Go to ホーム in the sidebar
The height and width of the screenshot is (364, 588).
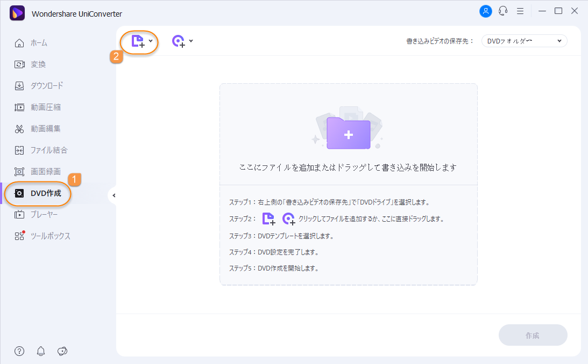pyautogui.click(x=39, y=43)
